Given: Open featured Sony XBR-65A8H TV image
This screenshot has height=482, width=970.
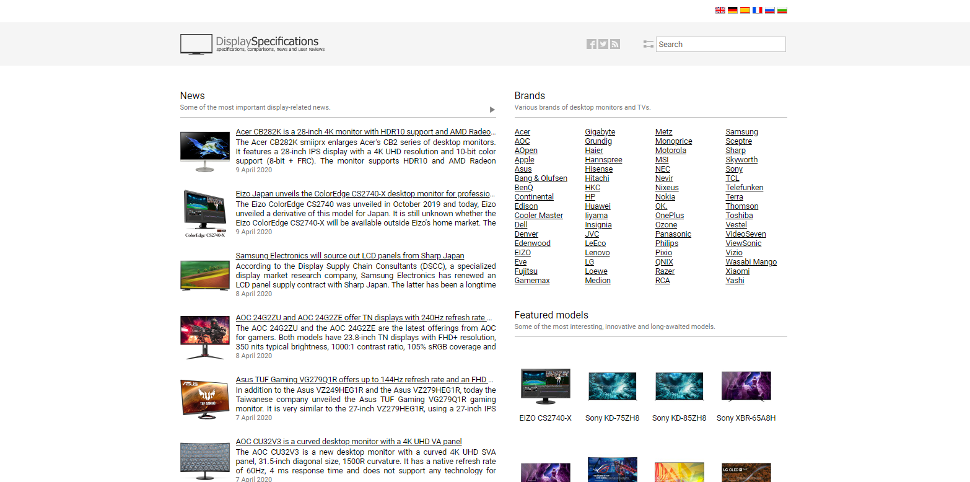Looking at the screenshot, I should pos(746,387).
